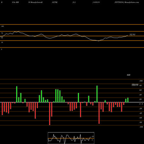This screenshot has width=144, height=144.
Task: Click the '-20' label on the MR axis
Action: 141,109
